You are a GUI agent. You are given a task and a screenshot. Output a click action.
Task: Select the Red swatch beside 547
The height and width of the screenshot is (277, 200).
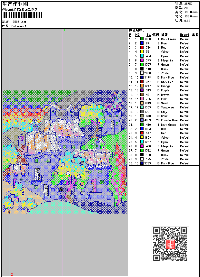point(142,133)
